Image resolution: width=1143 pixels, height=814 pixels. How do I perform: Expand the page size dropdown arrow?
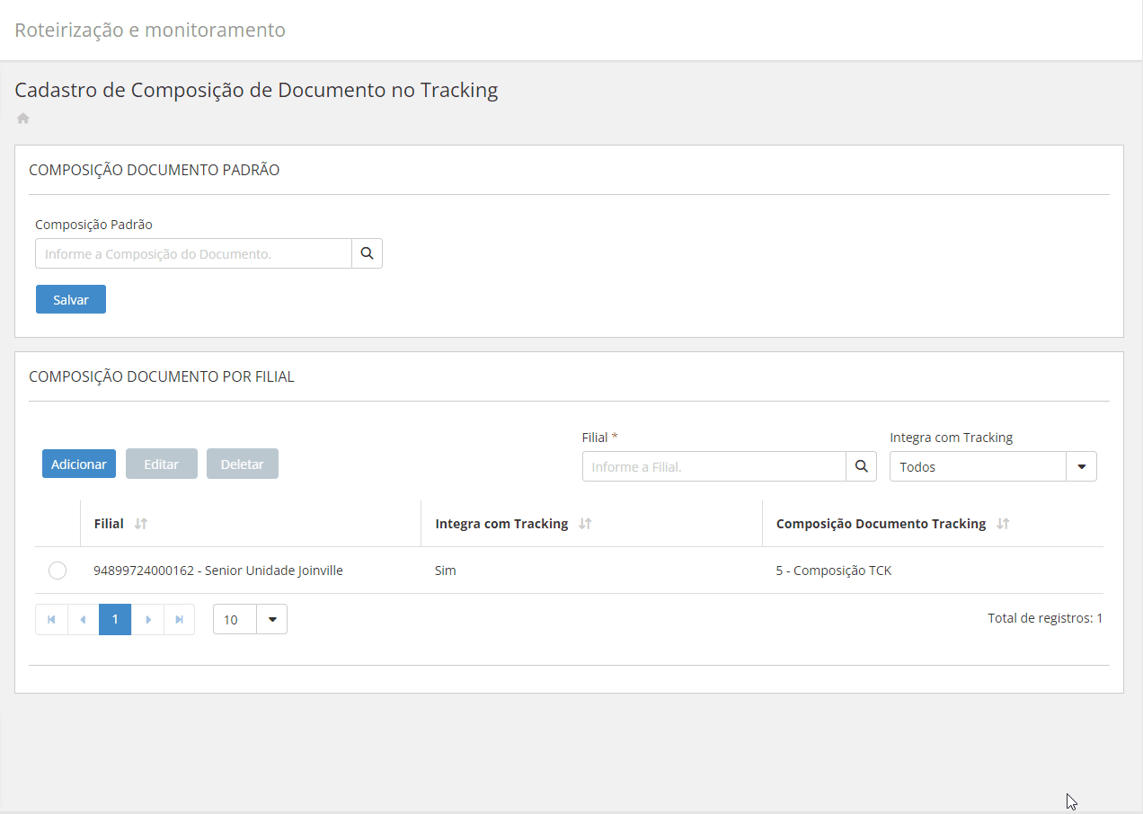click(x=271, y=620)
